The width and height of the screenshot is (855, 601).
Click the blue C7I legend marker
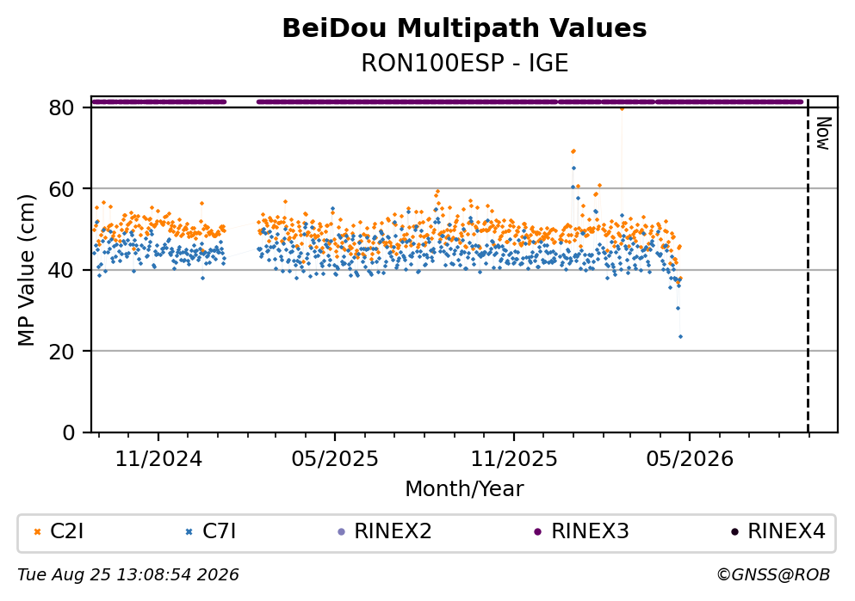coord(189,532)
